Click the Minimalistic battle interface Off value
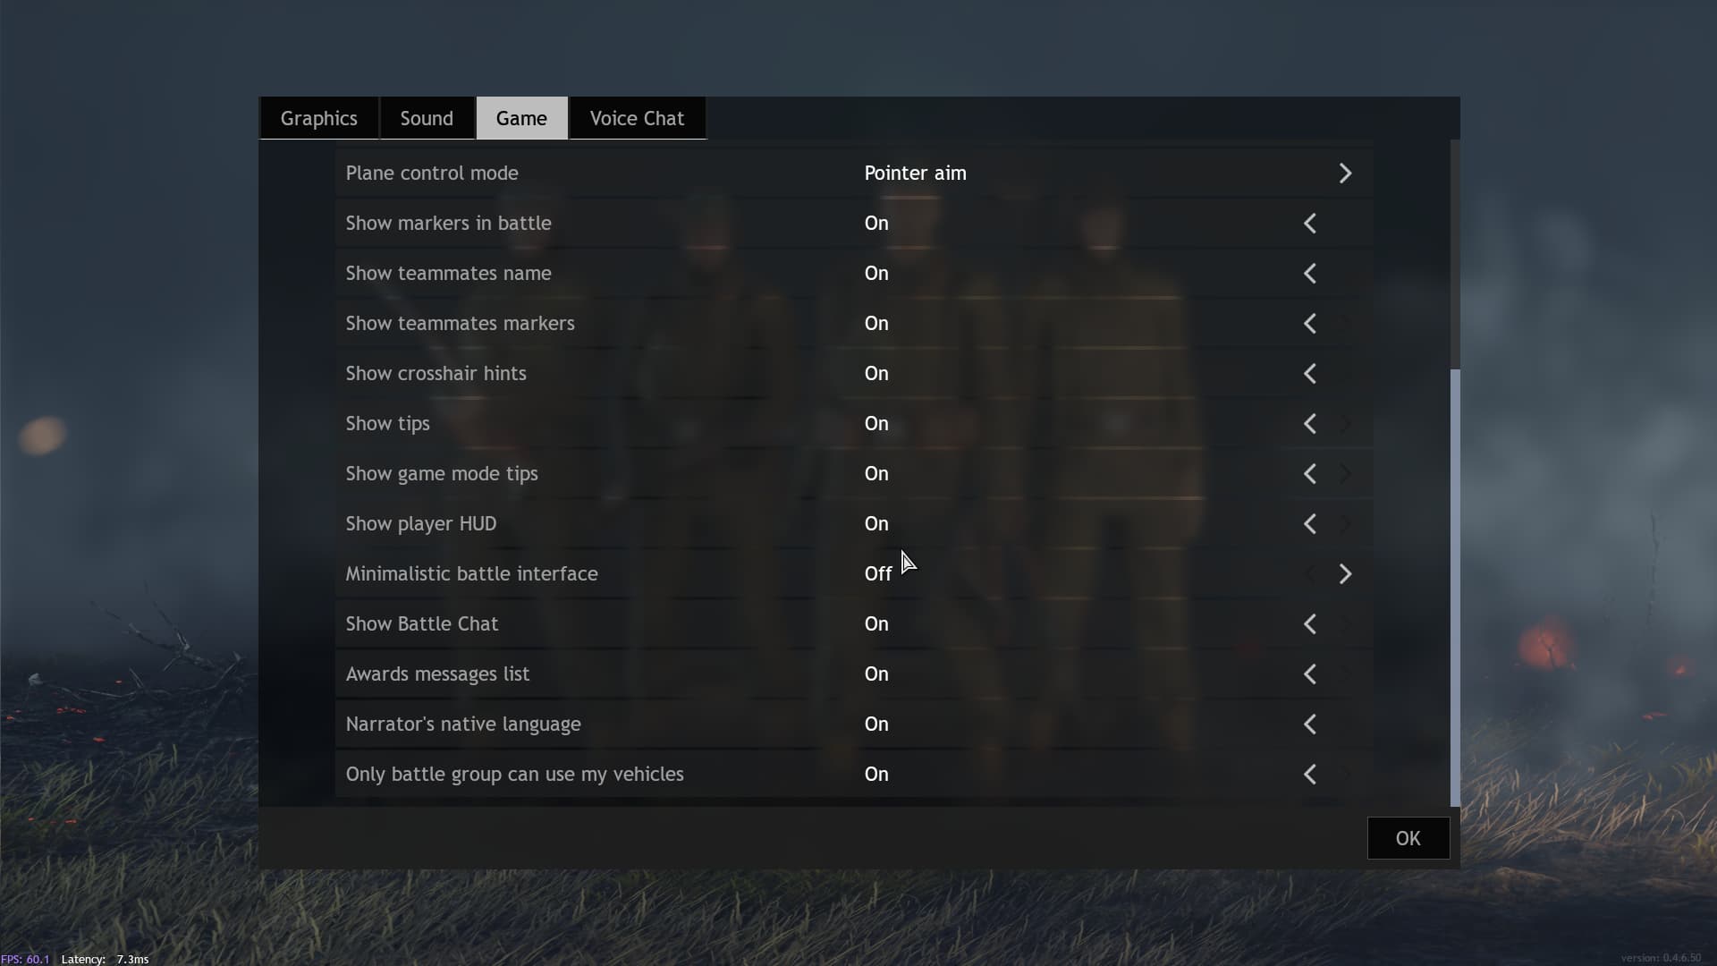This screenshot has width=1717, height=966. tap(878, 574)
